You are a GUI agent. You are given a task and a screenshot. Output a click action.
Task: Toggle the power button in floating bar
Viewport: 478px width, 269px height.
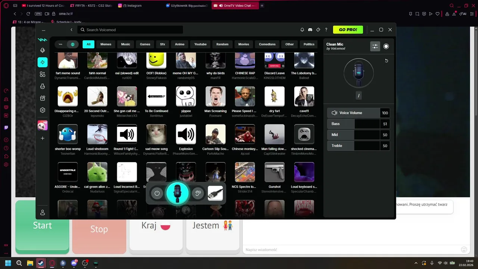pos(157,193)
